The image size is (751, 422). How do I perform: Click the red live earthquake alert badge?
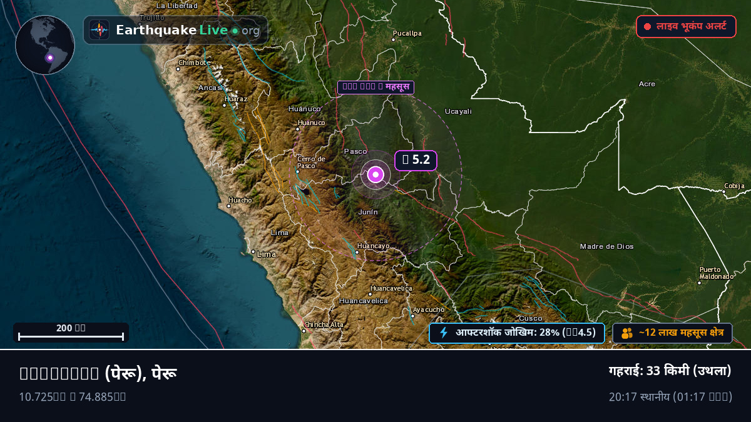click(686, 27)
